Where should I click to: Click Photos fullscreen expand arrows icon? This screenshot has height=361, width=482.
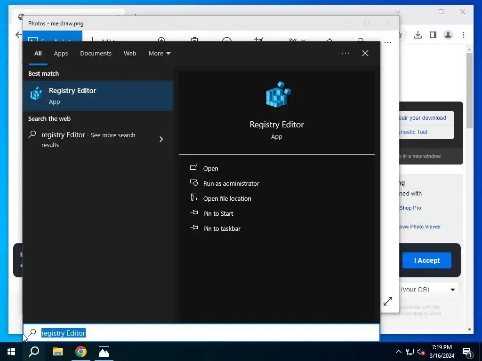click(388, 301)
